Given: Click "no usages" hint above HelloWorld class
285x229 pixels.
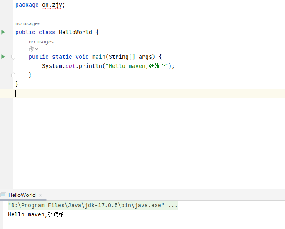Looking at the screenshot, I should coord(28,24).
